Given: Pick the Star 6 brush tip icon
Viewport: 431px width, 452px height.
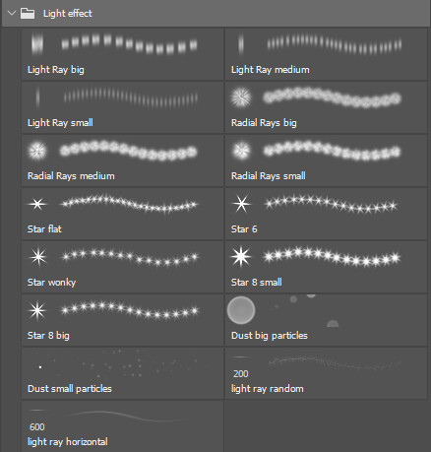Looking at the screenshot, I should pyautogui.click(x=241, y=204).
